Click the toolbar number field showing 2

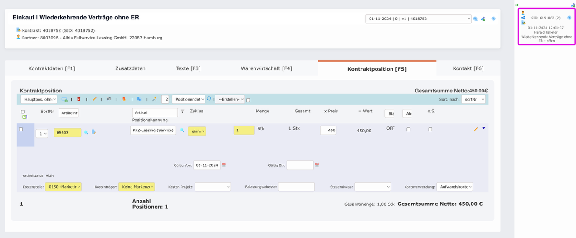[x=166, y=99]
